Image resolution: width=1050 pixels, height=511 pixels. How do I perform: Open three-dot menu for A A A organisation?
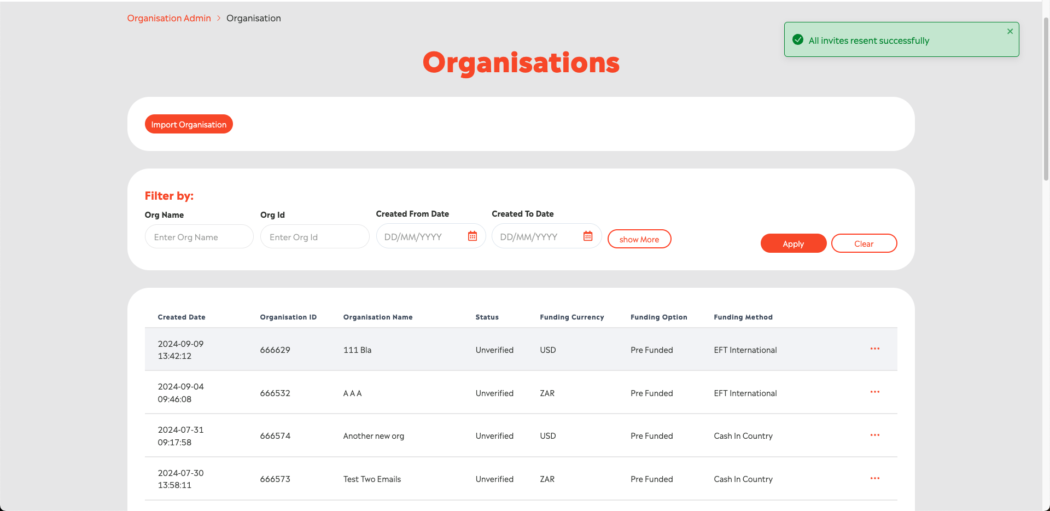pyautogui.click(x=874, y=392)
